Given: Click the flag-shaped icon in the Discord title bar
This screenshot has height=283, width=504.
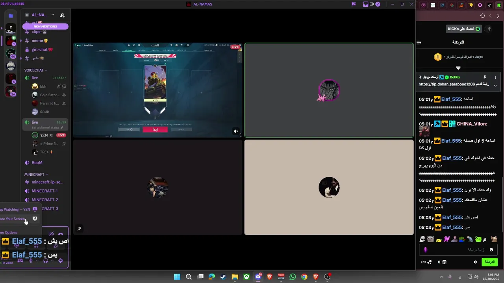Looking at the screenshot, I should 354,4.
